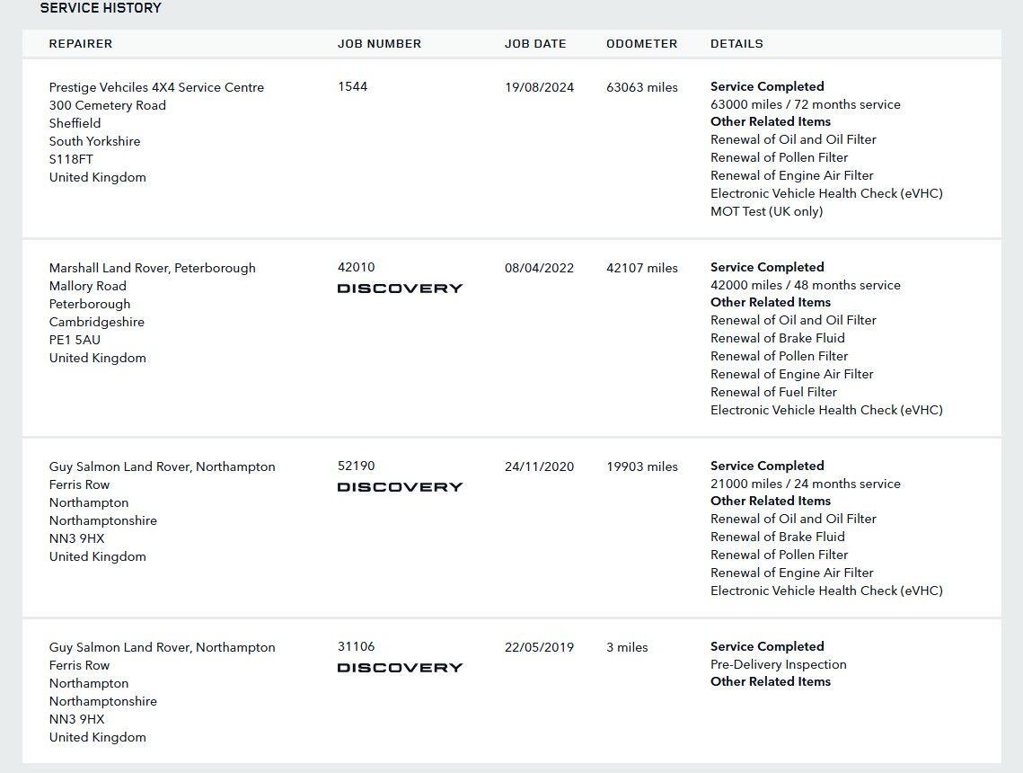Screen dimensions: 1023x773
Task: Click the Odometer column header
Action: 641,44
